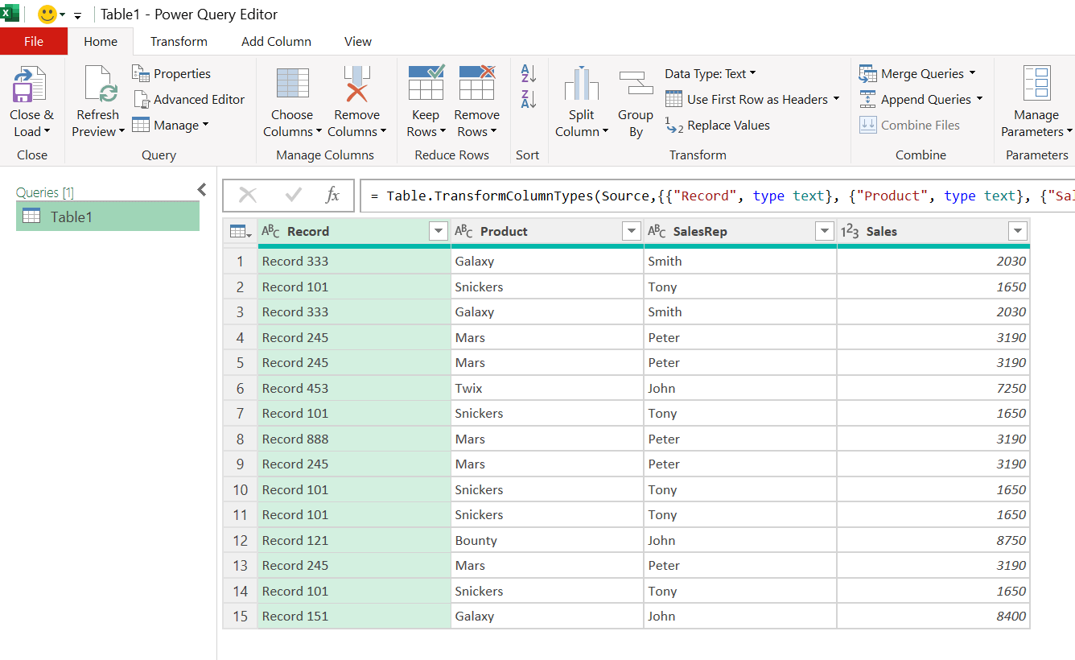Switch to the Add Column tab
This screenshot has width=1075, height=660.
(276, 42)
